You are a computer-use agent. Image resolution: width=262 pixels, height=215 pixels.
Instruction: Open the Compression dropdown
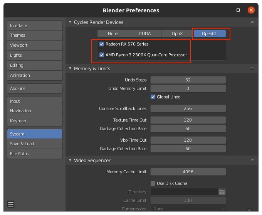click(188, 209)
